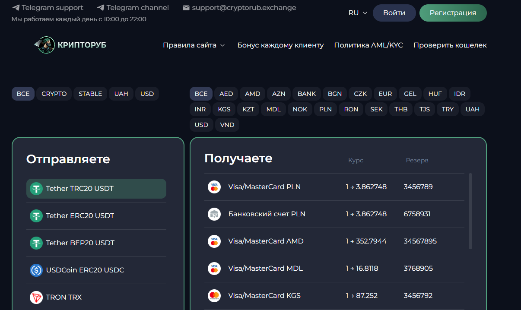Select the TRY receive filter
This screenshot has height=310, width=521.
448,109
